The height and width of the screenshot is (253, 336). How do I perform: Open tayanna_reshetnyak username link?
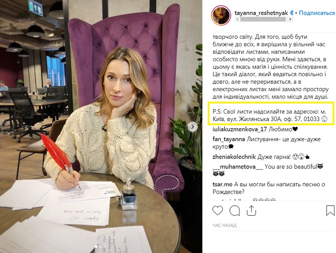pyautogui.click(x=261, y=13)
